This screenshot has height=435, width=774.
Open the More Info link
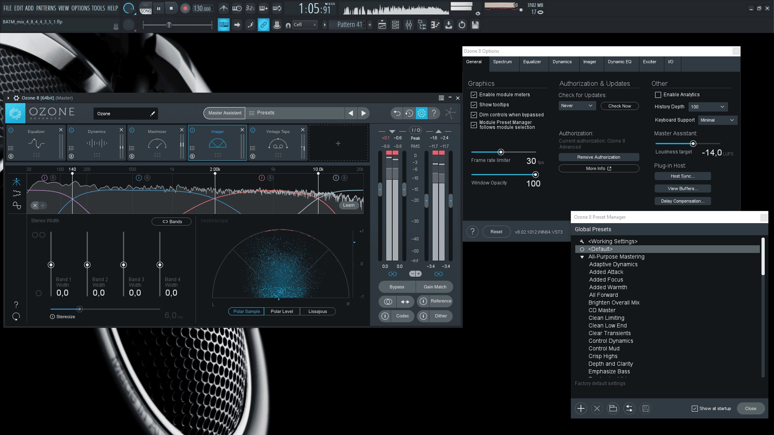coord(599,168)
